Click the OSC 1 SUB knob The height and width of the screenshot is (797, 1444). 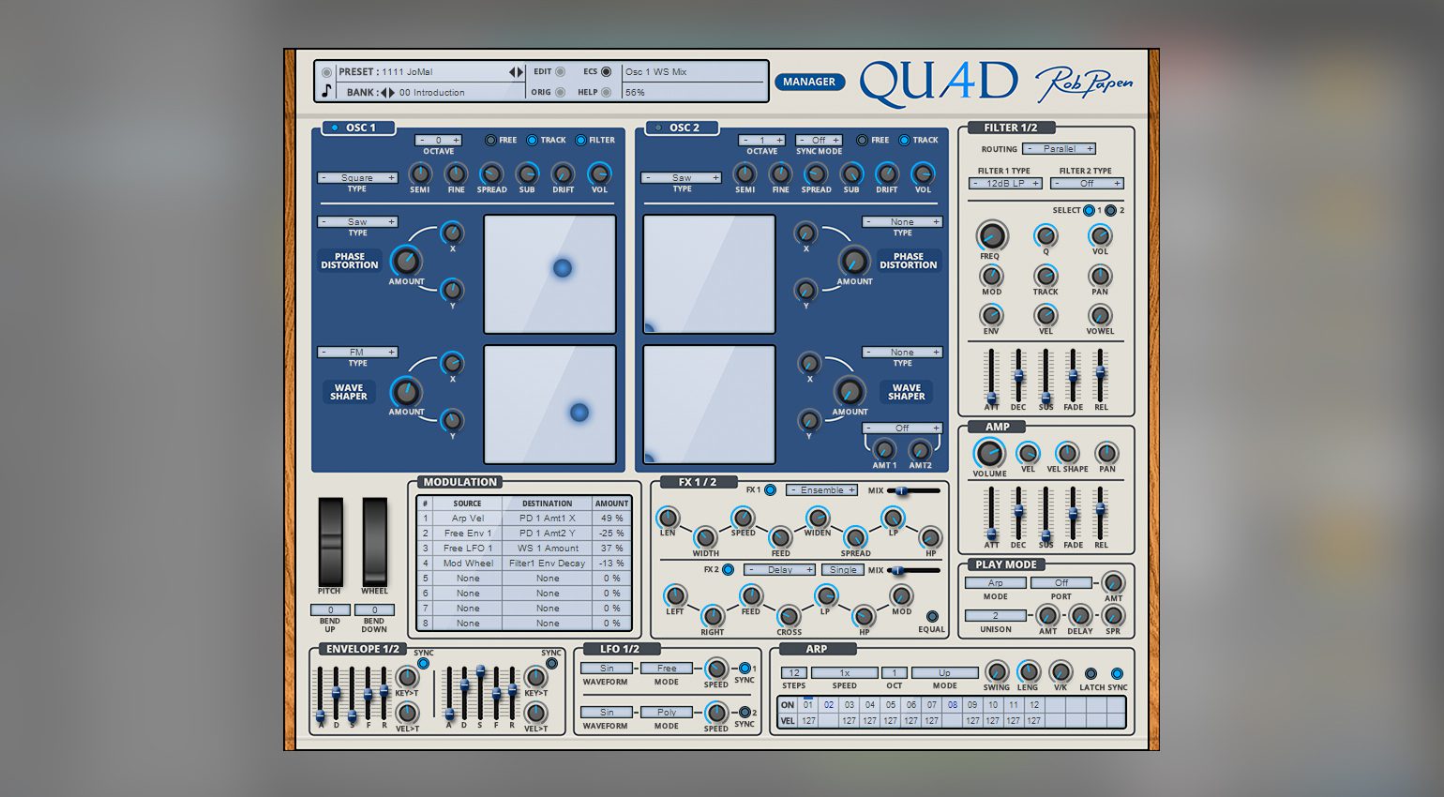(528, 173)
